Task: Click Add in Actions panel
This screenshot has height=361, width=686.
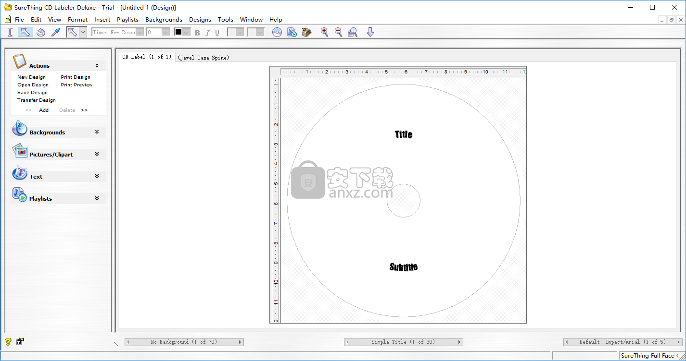Action: click(x=44, y=110)
